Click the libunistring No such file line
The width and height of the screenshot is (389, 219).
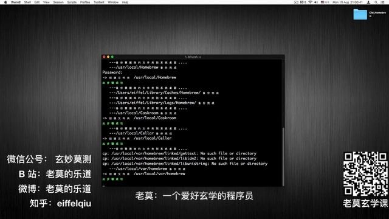[185, 164]
